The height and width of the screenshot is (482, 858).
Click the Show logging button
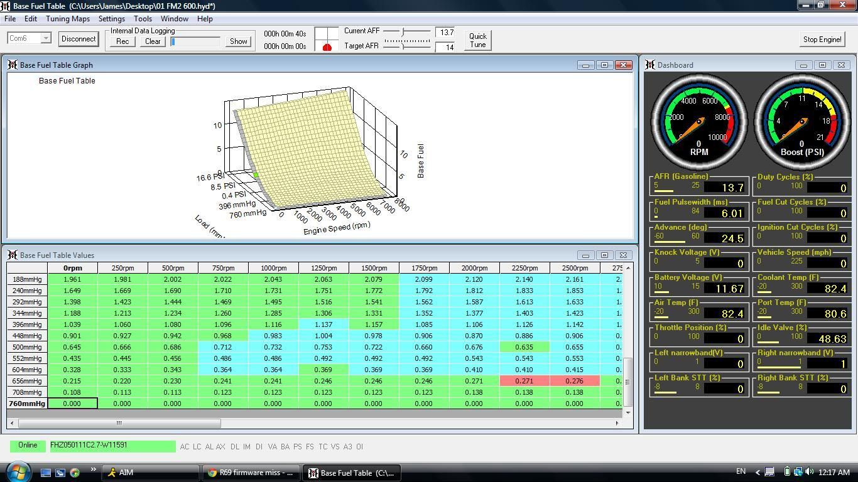238,41
